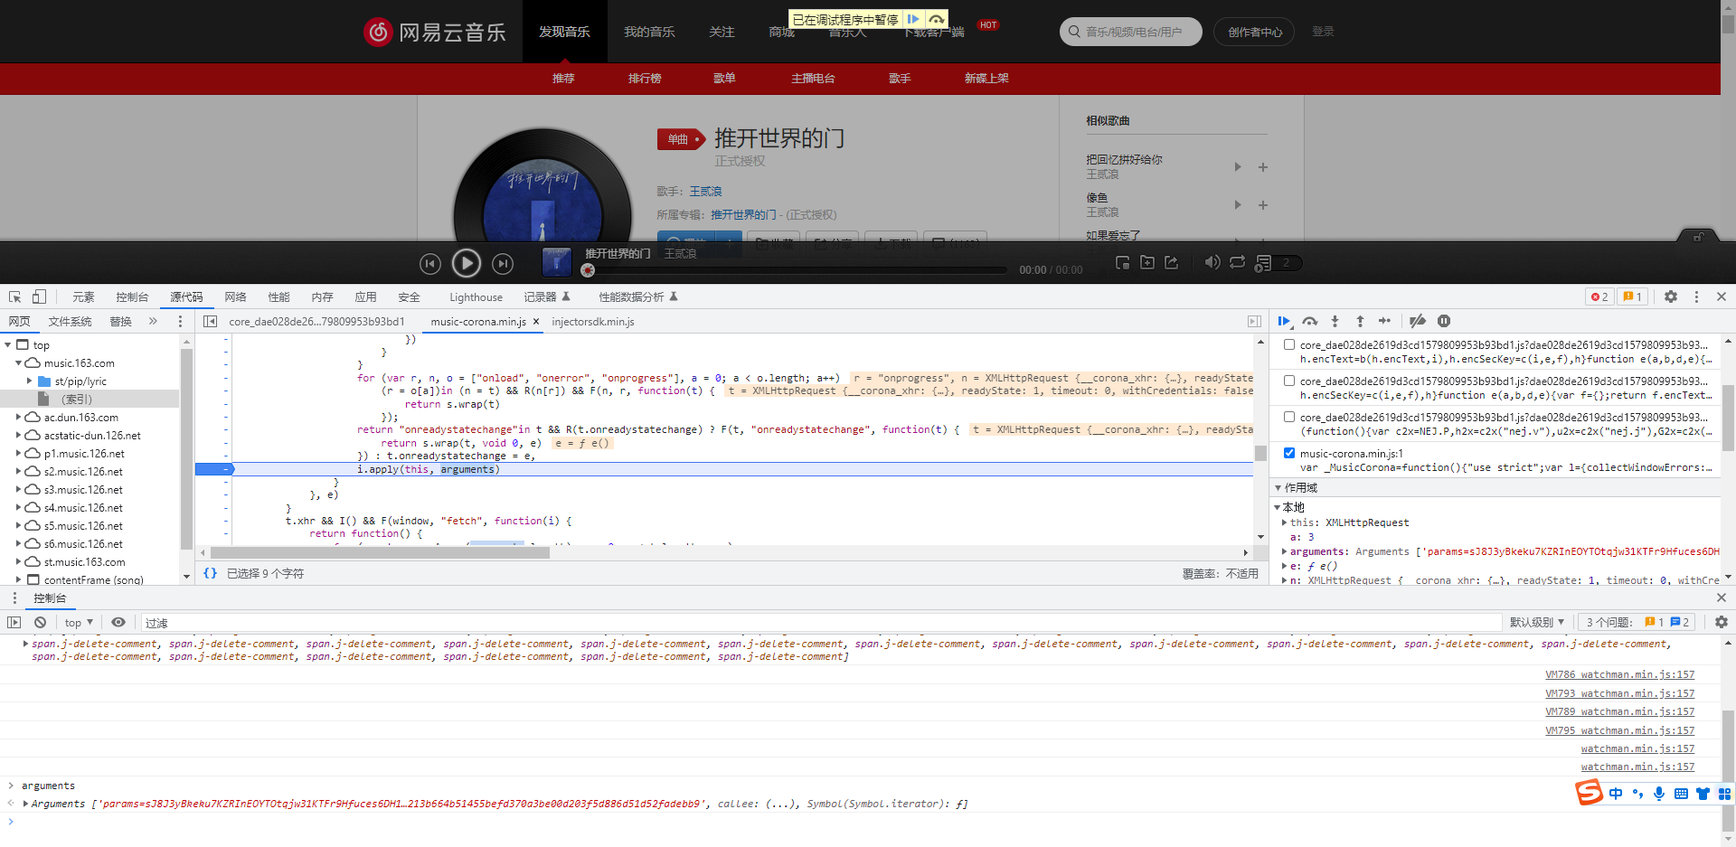The height and width of the screenshot is (847, 1736).
Task: Collapse the music.163.com tree node
Action: coord(18,362)
